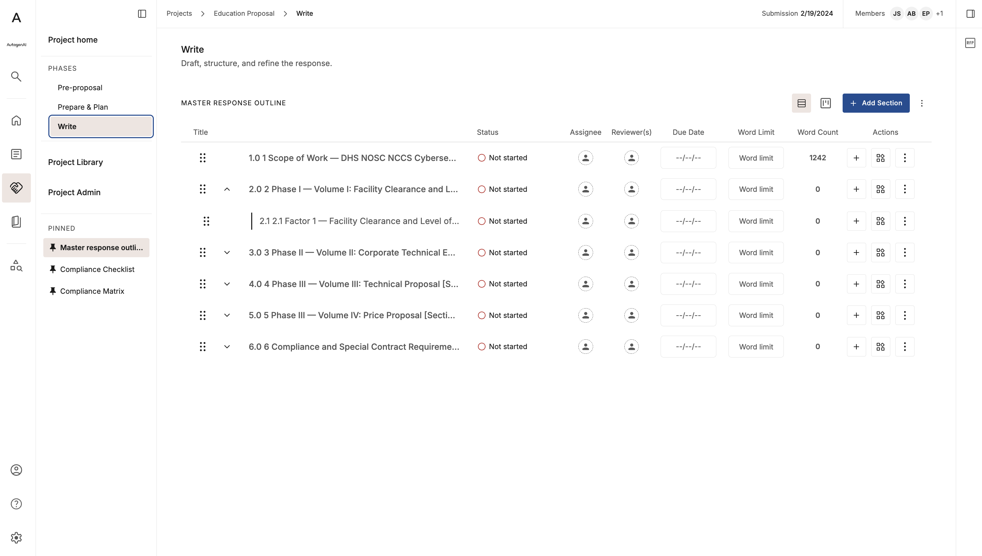Go to Projects breadcrumb
This screenshot has height=556, width=982.
pyautogui.click(x=179, y=13)
